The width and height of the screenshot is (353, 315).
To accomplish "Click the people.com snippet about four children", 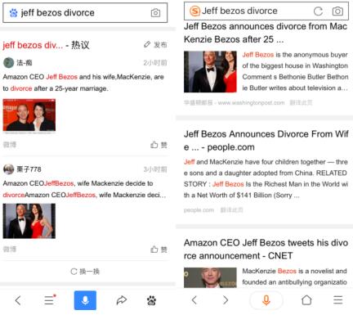I will click(266, 178).
